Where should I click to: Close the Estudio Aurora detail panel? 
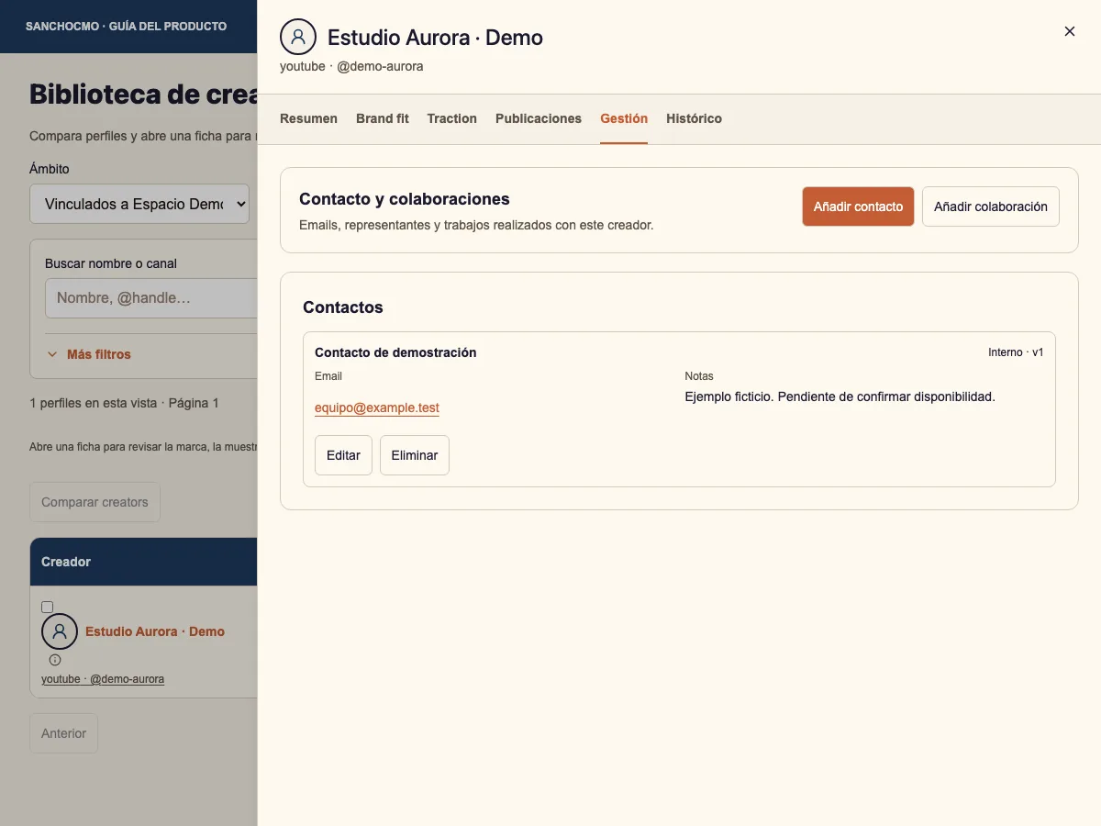(x=1069, y=31)
